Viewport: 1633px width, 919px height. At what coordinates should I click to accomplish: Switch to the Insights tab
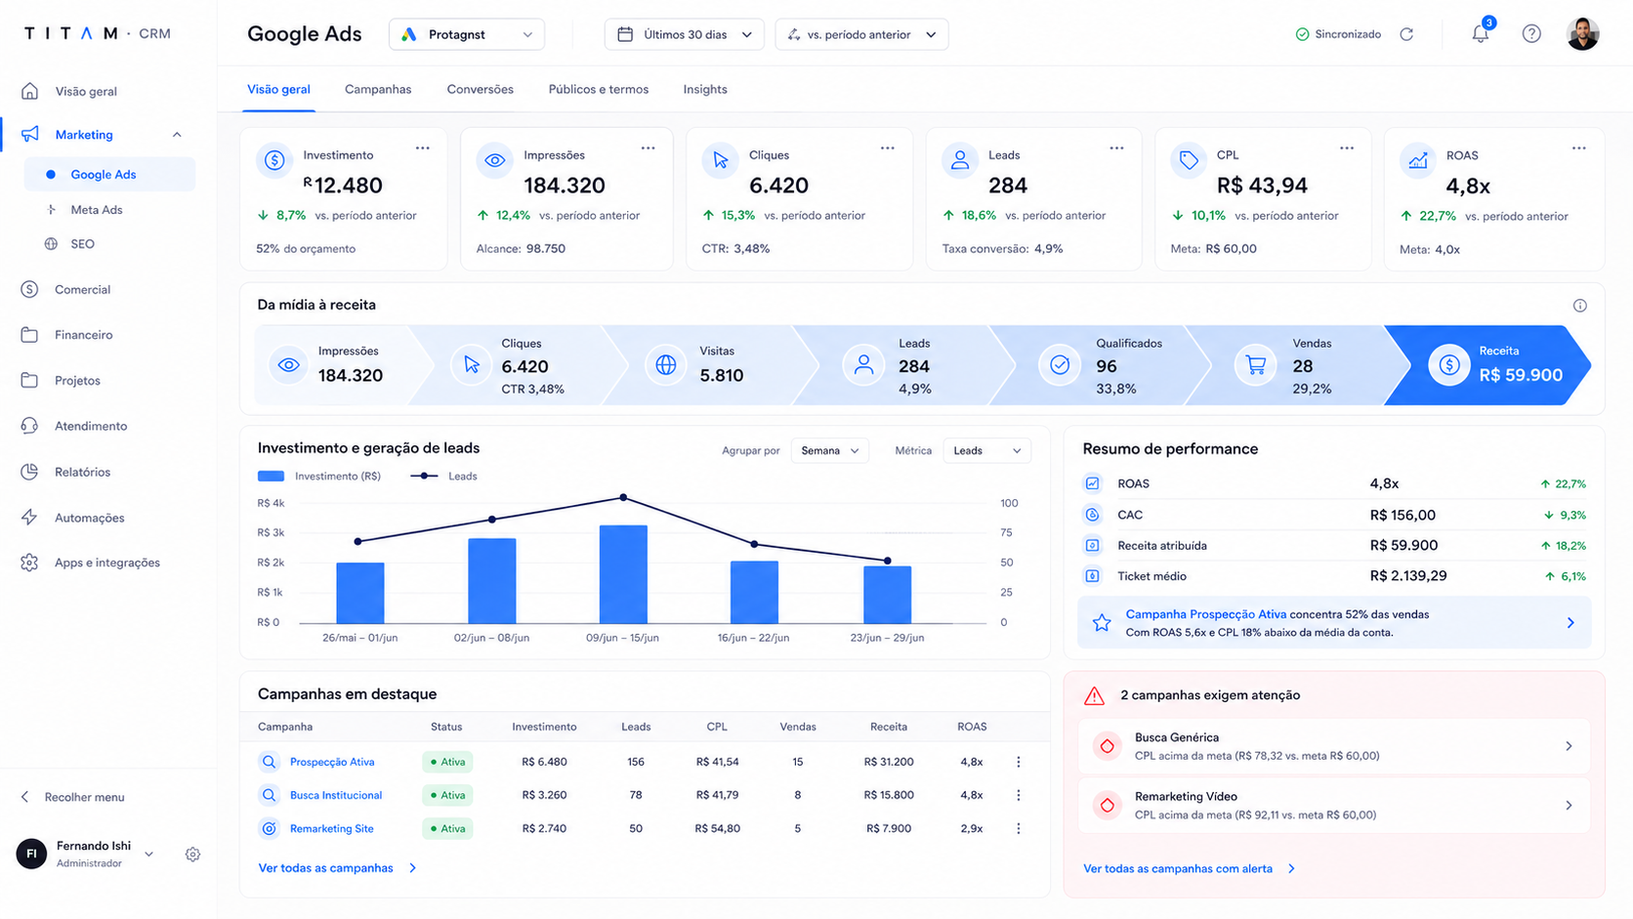tap(705, 89)
